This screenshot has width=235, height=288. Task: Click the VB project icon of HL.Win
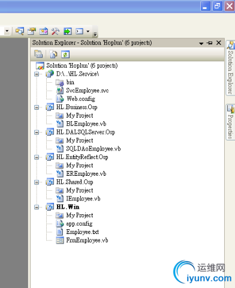click(50, 207)
